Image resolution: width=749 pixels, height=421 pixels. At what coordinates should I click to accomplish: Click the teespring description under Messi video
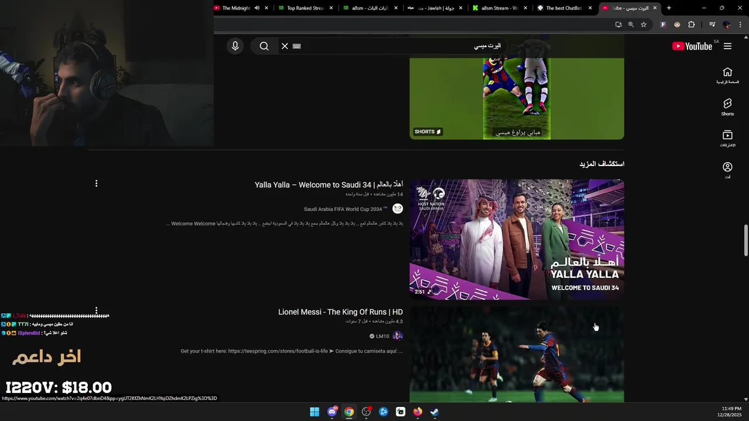tap(291, 351)
